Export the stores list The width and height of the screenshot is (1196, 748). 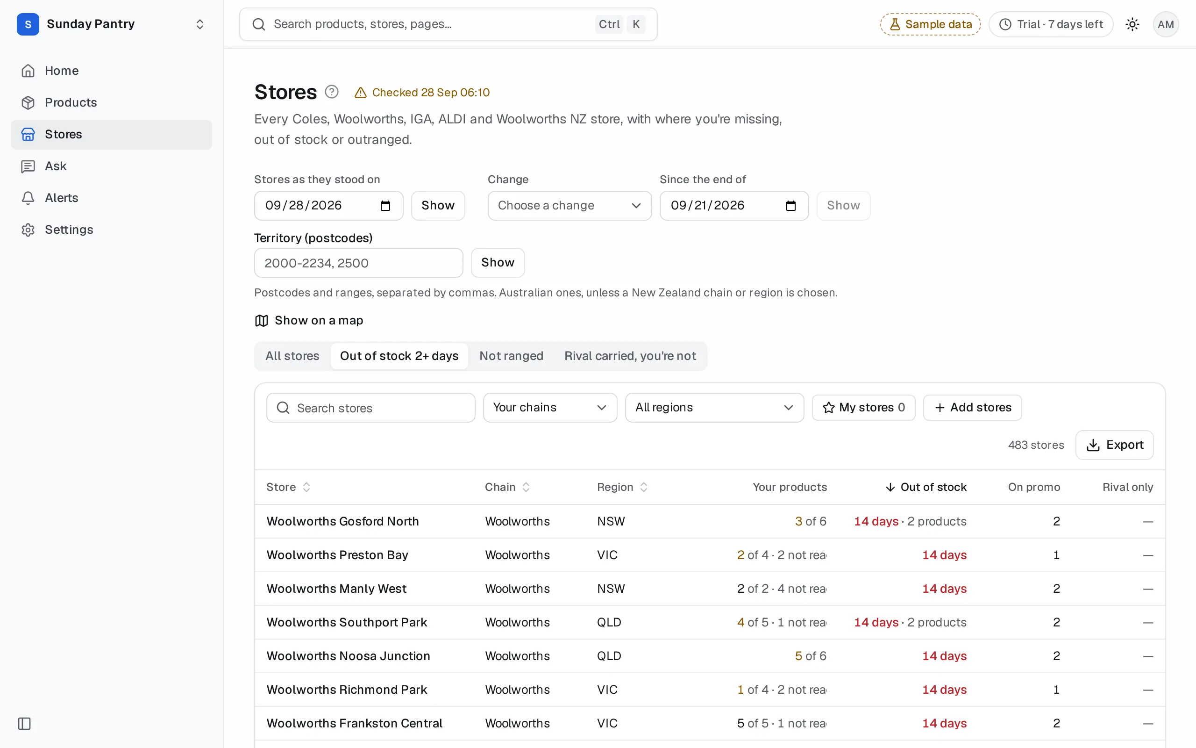1114,445
